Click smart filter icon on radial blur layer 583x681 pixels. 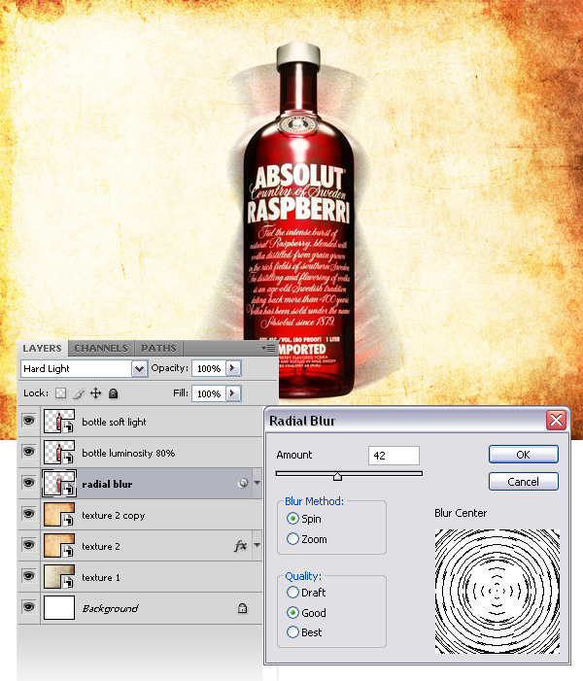point(243,483)
